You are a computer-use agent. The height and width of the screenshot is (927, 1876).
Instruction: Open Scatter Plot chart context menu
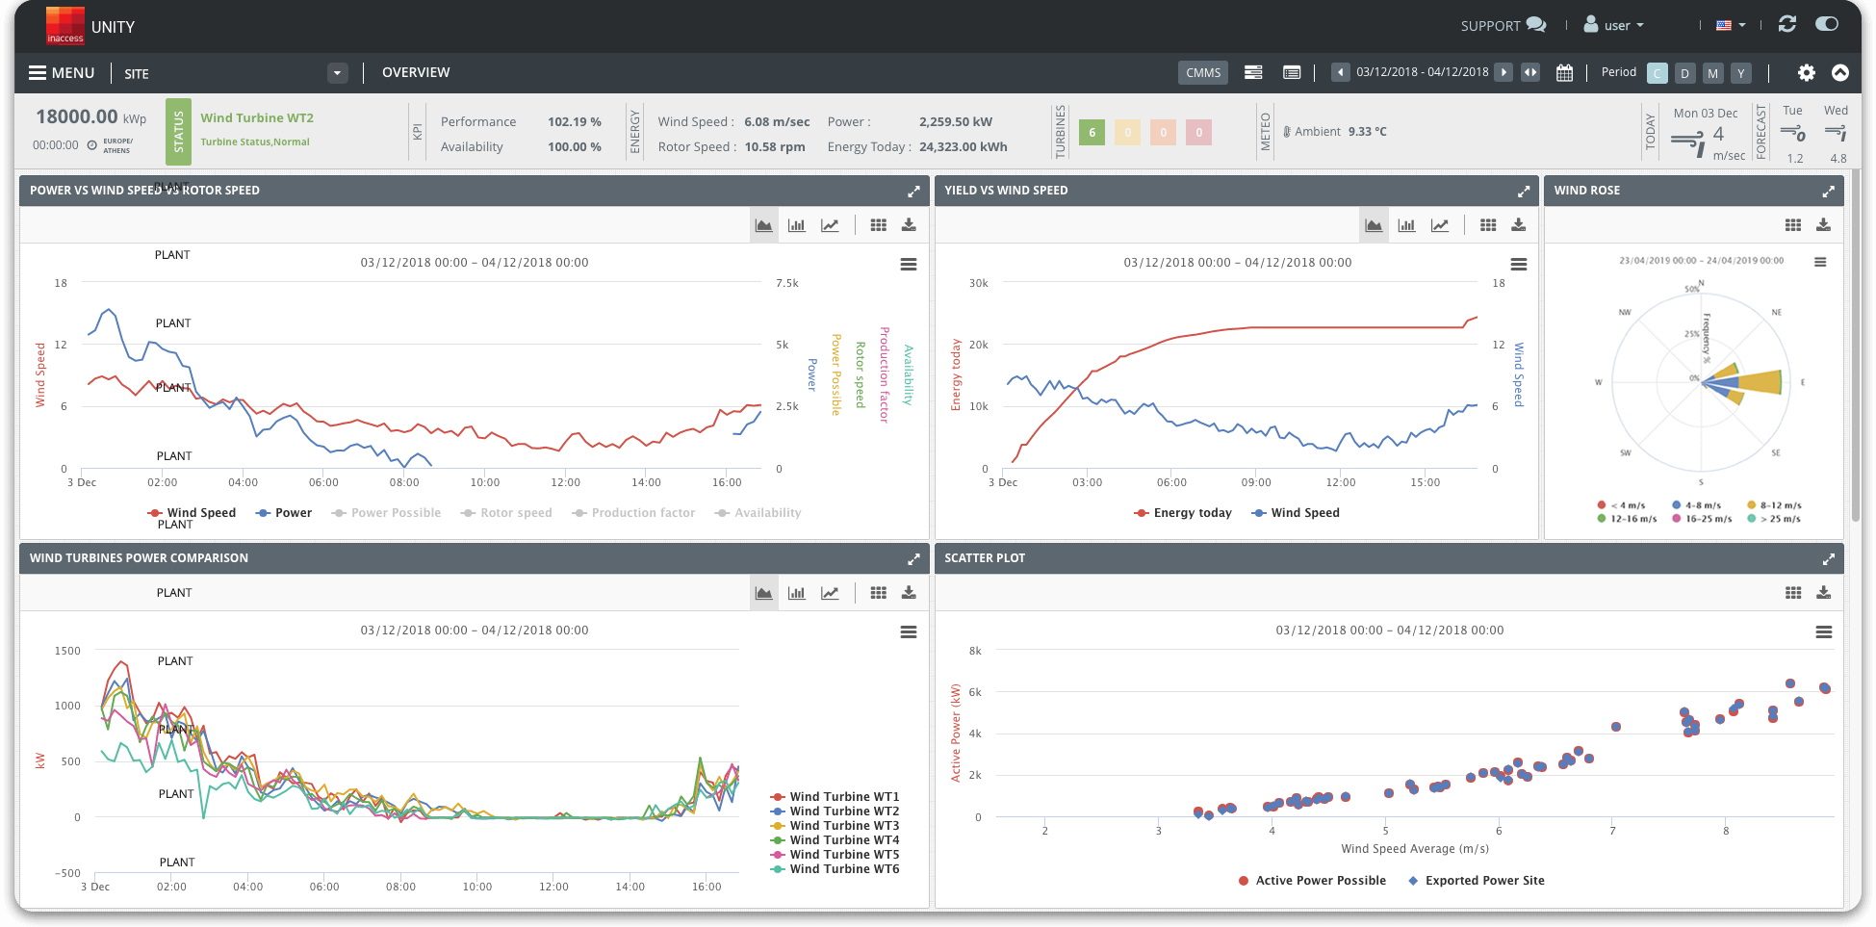pos(1823,632)
